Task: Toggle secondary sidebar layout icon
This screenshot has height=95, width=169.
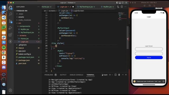Action: click(123, 3)
